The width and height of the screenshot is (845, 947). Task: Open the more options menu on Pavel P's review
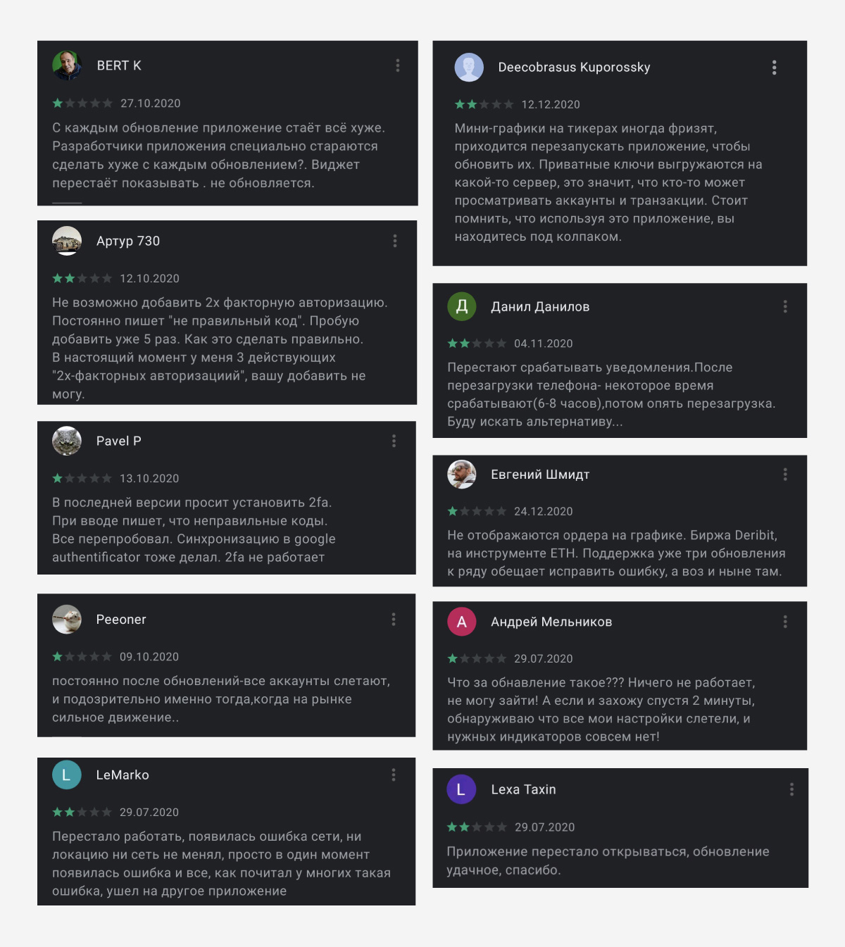pos(394,441)
